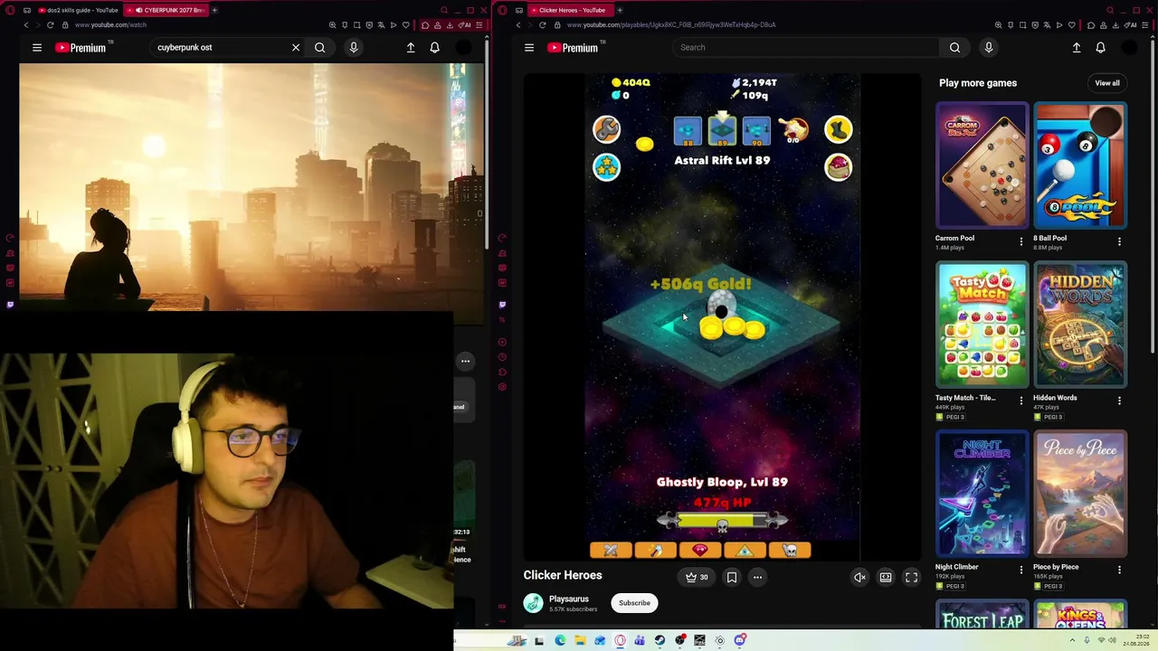Open the Playsaurus channel name link
Image resolution: width=1158 pixels, height=651 pixels.
(569, 599)
